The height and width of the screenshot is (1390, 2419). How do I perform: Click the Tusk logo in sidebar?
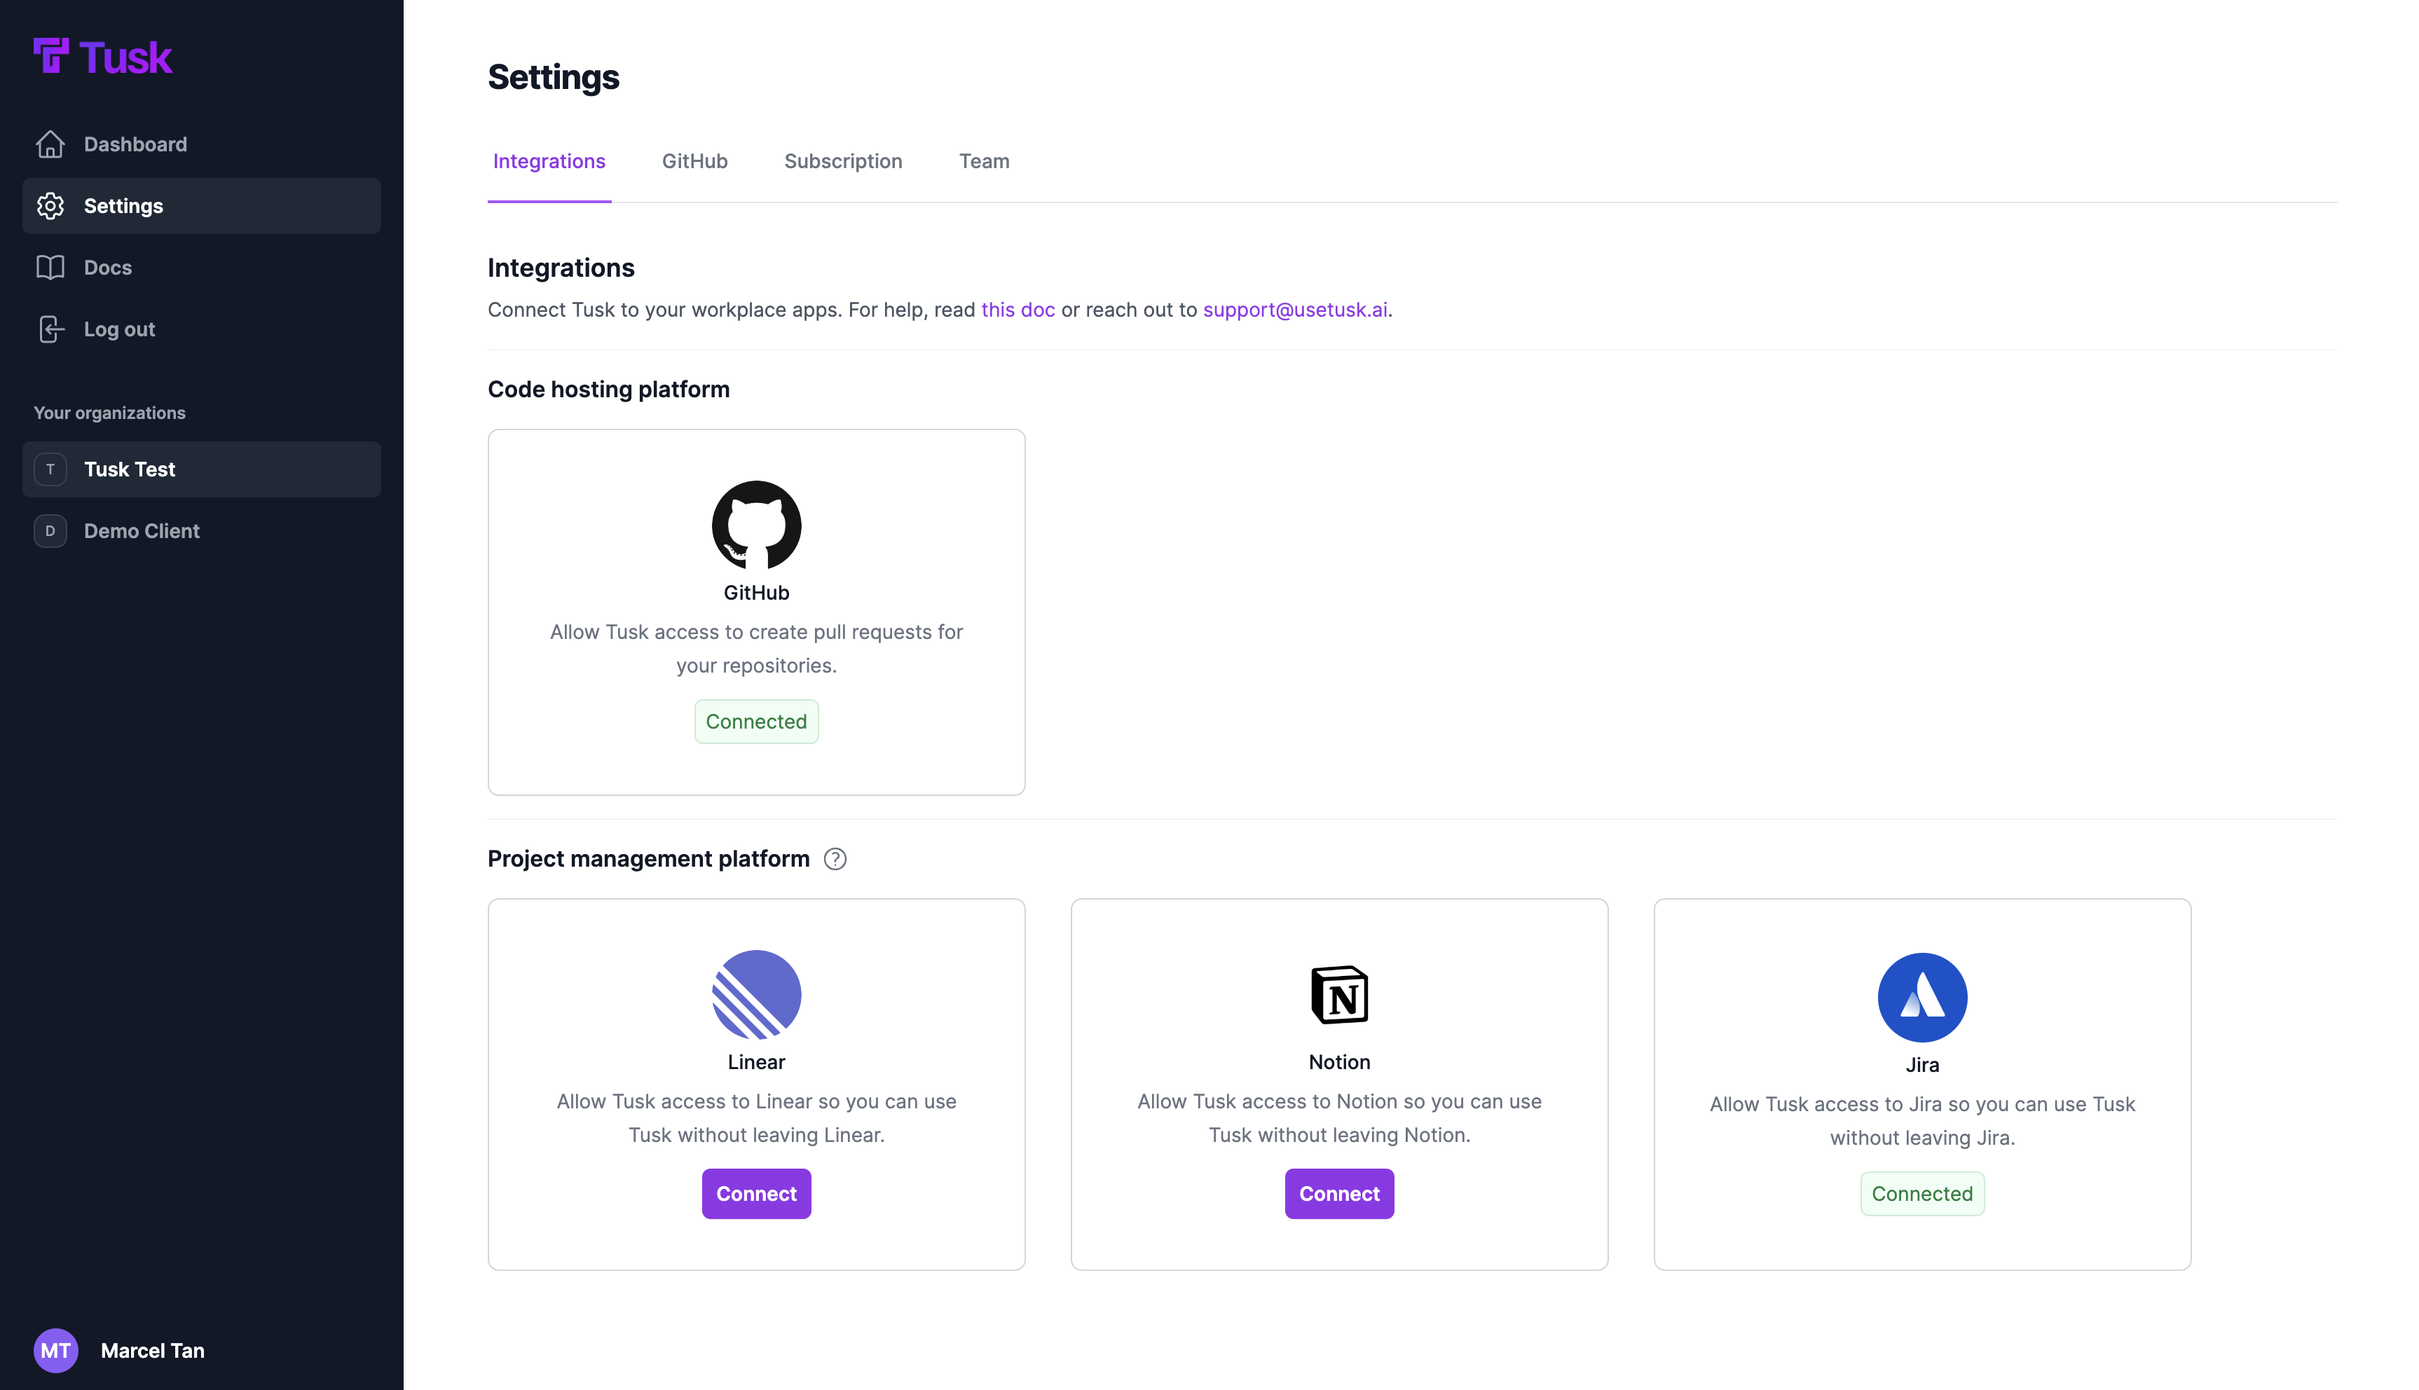pyautogui.click(x=102, y=56)
